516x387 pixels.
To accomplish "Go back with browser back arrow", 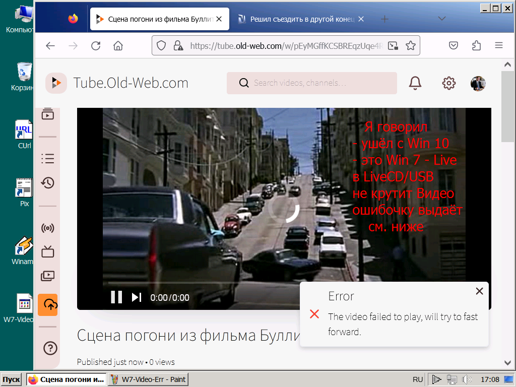I will point(50,46).
